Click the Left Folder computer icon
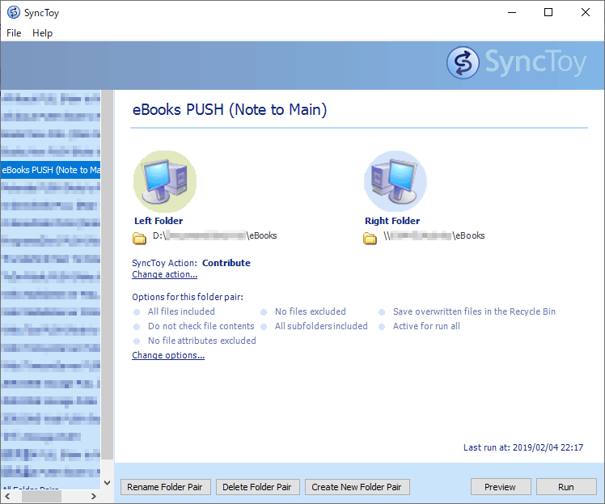The width and height of the screenshot is (605, 504). 165,181
